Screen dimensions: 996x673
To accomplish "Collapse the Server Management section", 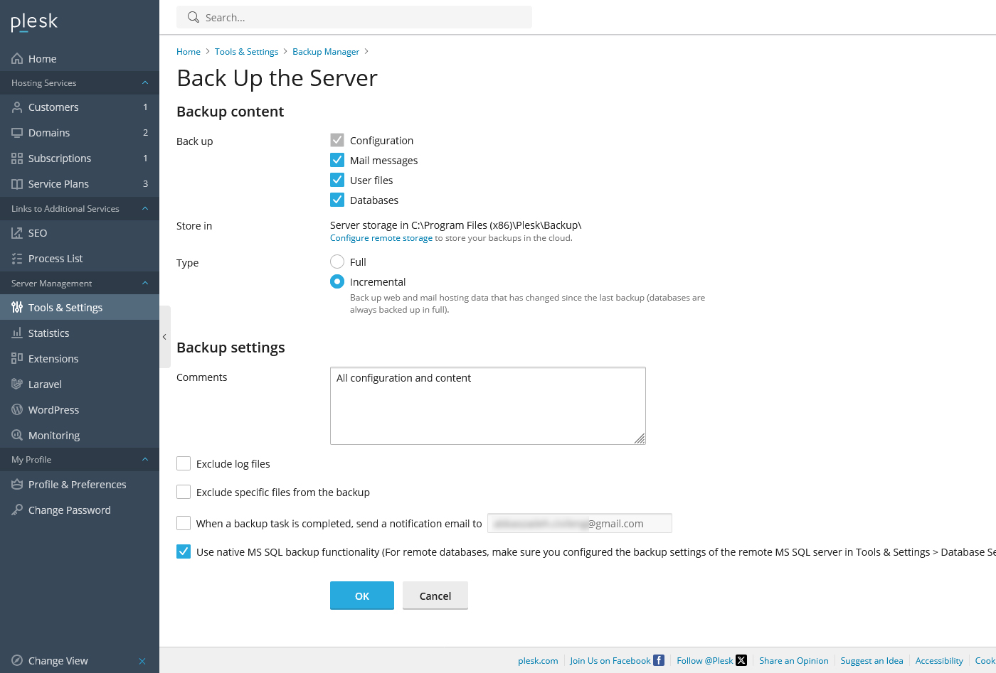I will 144,283.
